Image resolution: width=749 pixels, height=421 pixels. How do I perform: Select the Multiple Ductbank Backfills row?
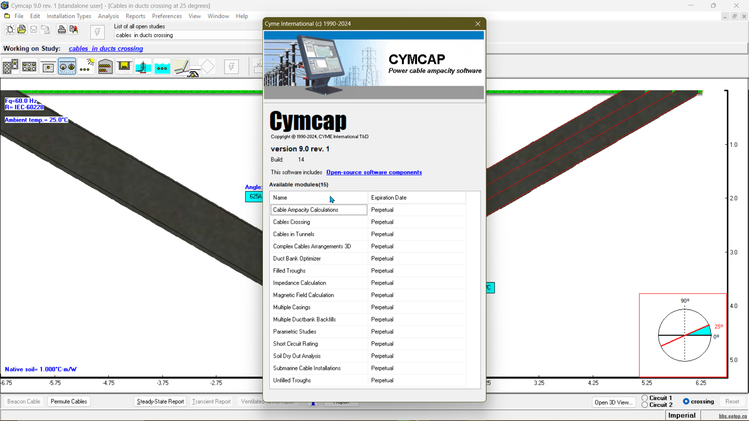(x=368, y=319)
